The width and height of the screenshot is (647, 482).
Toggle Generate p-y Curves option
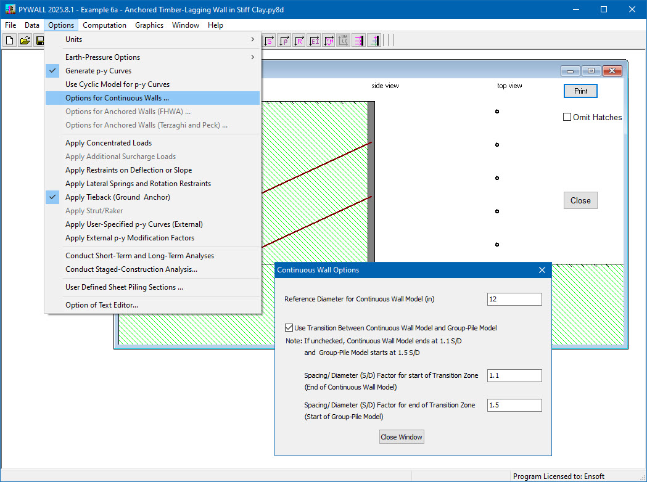(x=98, y=71)
